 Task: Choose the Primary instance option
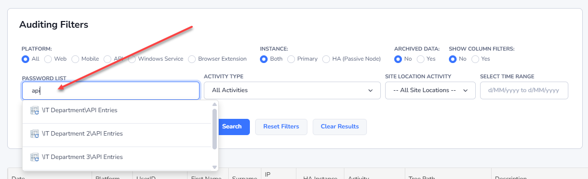tap(291, 59)
